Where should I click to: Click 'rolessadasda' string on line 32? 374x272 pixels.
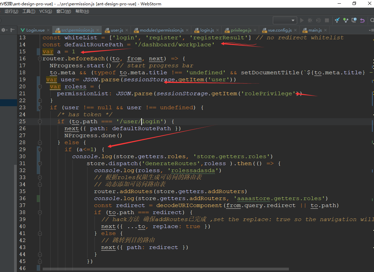[x=193, y=170]
